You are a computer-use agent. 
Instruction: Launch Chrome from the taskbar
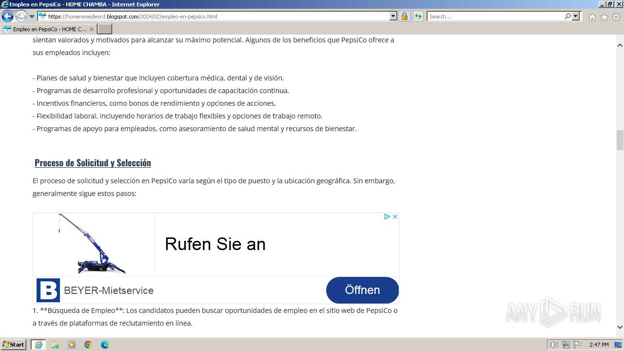(x=88, y=345)
